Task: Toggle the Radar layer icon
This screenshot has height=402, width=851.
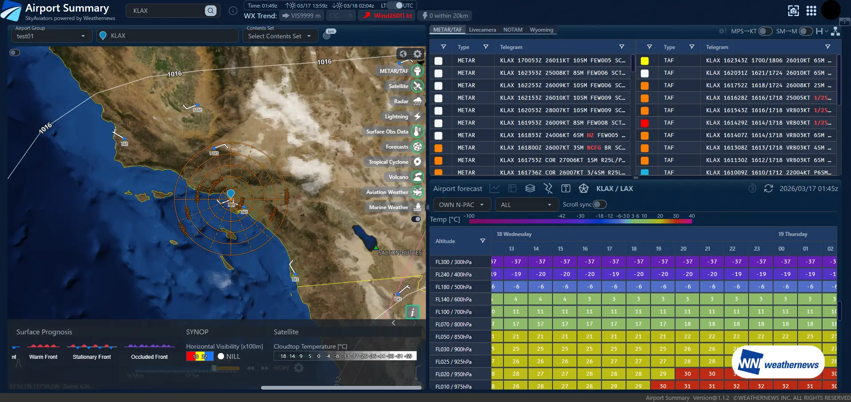Action: [417, 102]
